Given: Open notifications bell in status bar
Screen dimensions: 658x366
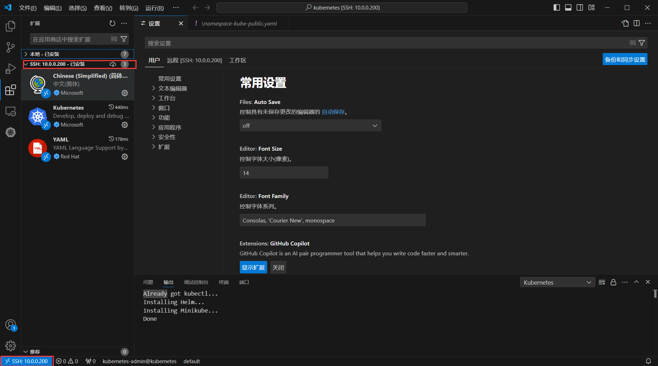Looking at the screenshot, I should click(x=648, y=361).
